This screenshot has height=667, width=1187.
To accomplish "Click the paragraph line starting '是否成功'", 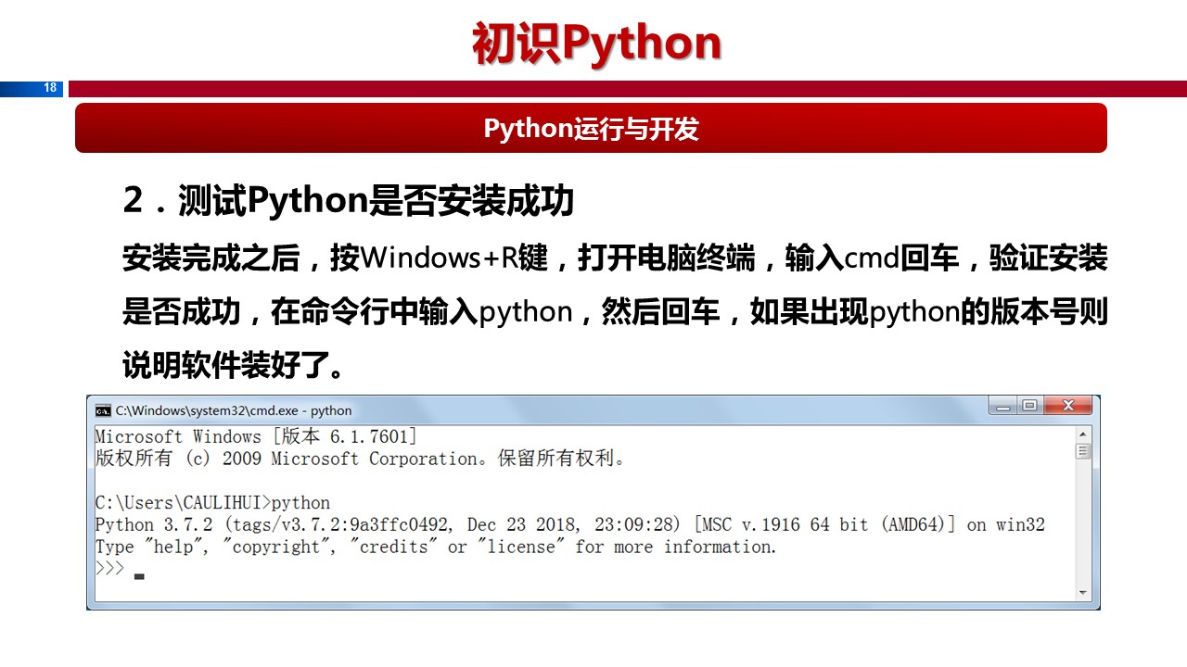I will point(615,312).
